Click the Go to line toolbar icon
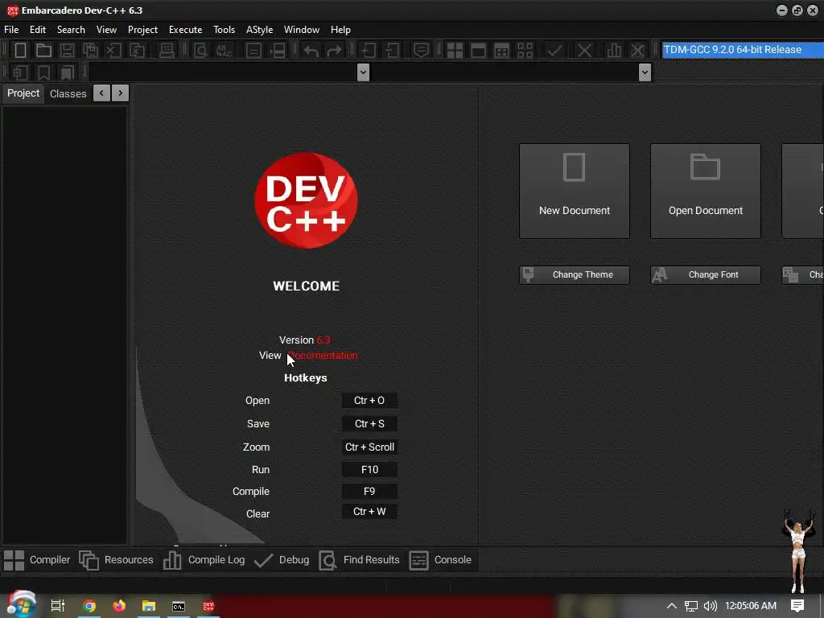Screen dimensions: 824x618 pyautogui.click(x=278, y=51)
